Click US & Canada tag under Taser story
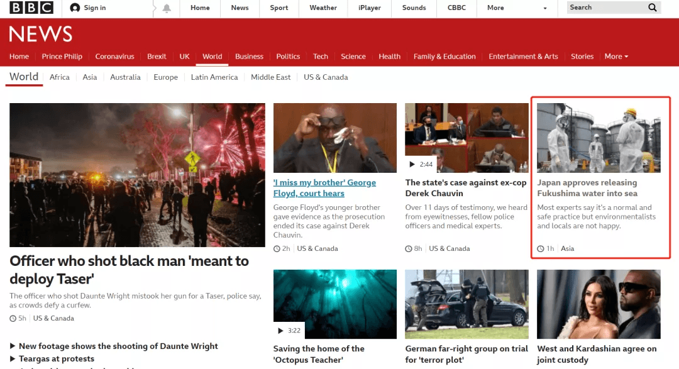Viewport: 679px width, 369px height. [x=53, y=318]
